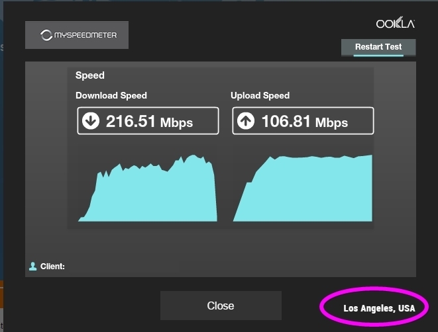The width and height of the screenshot is (438, 332).
Task: Click the Download Speed label
Action: (x=111, y=95)
